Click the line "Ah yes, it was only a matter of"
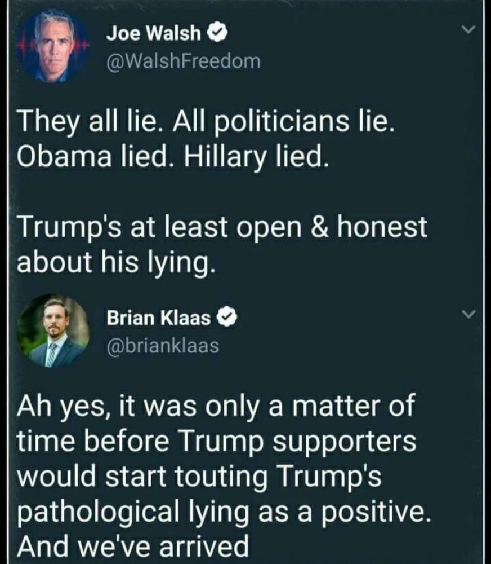 [216, 408]
